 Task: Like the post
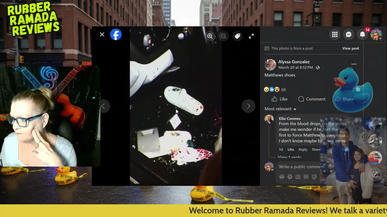coord(279,99)
